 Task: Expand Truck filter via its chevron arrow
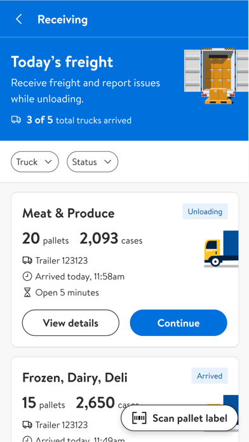(48, 162)
